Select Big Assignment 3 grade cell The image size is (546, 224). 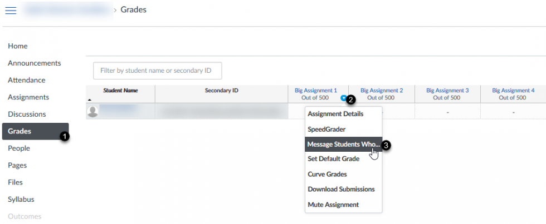pos(447,112)
